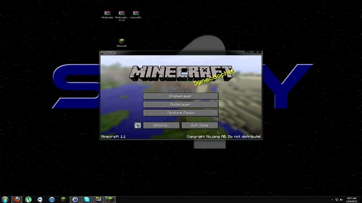Select the Minecraft desktop shortcut
The width and height of the screenshot is (362, 203).
point(122,43)
